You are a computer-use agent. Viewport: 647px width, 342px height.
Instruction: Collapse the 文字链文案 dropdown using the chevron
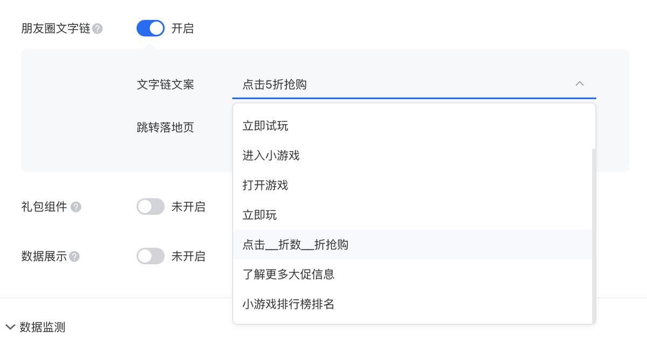point(580,84)
